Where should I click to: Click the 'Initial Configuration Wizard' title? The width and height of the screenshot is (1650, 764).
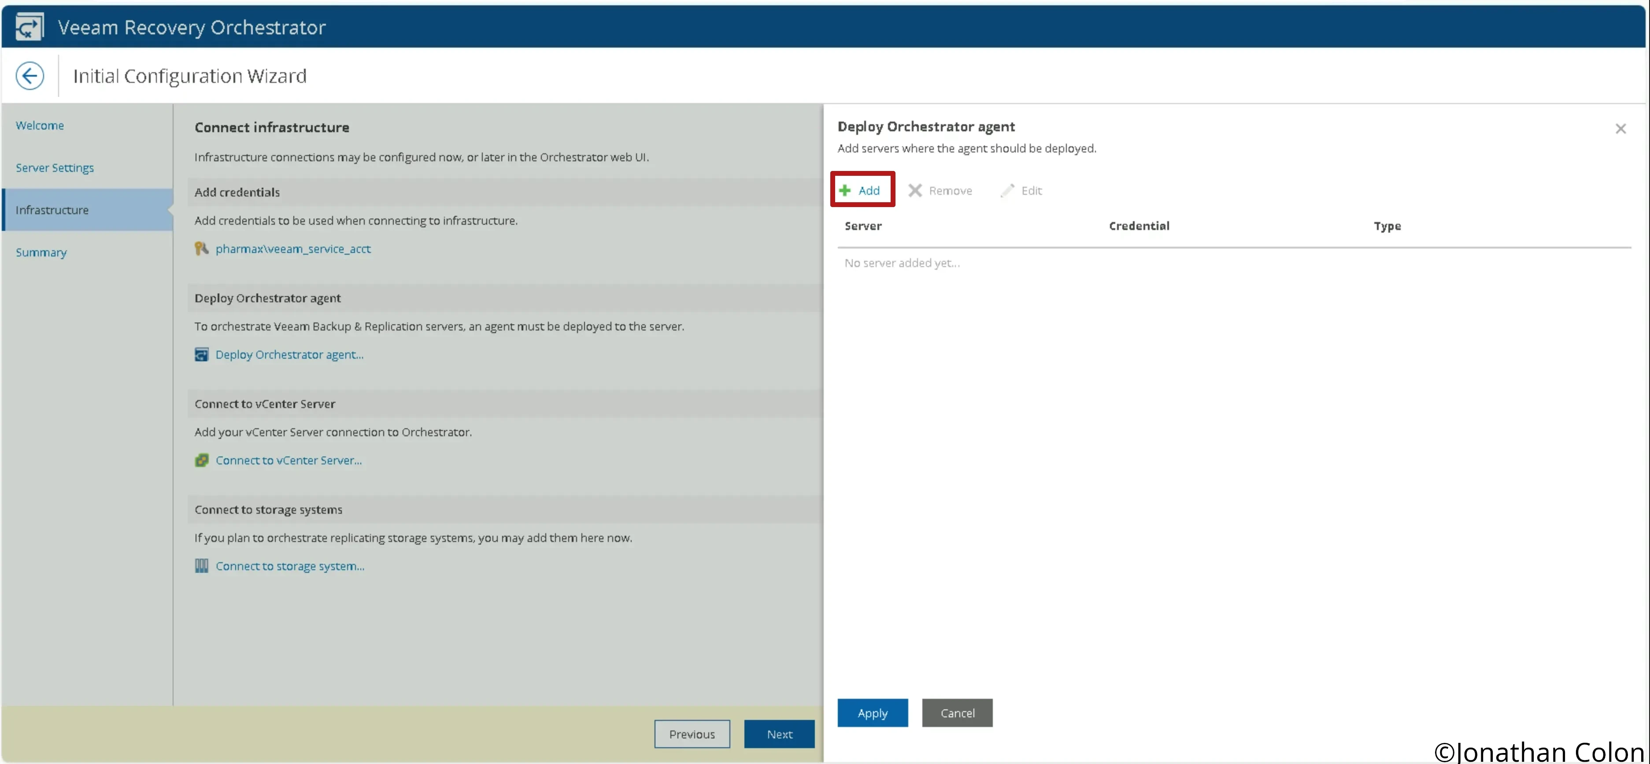click(x=189, y=76)
